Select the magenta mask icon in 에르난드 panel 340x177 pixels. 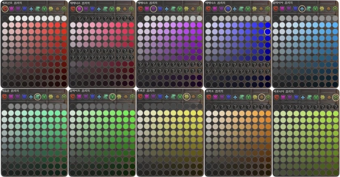11,9
